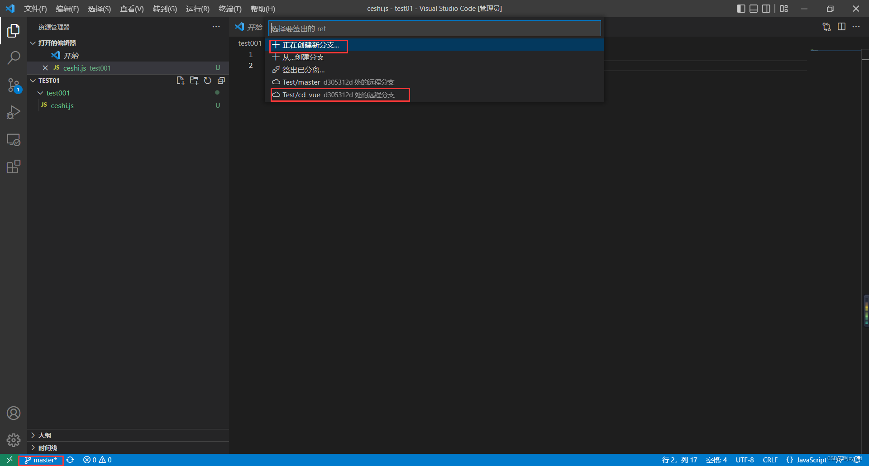The width and height of the screenshot is (869, 466).
Task: Split the editor to the right
Action: [841, 27]
